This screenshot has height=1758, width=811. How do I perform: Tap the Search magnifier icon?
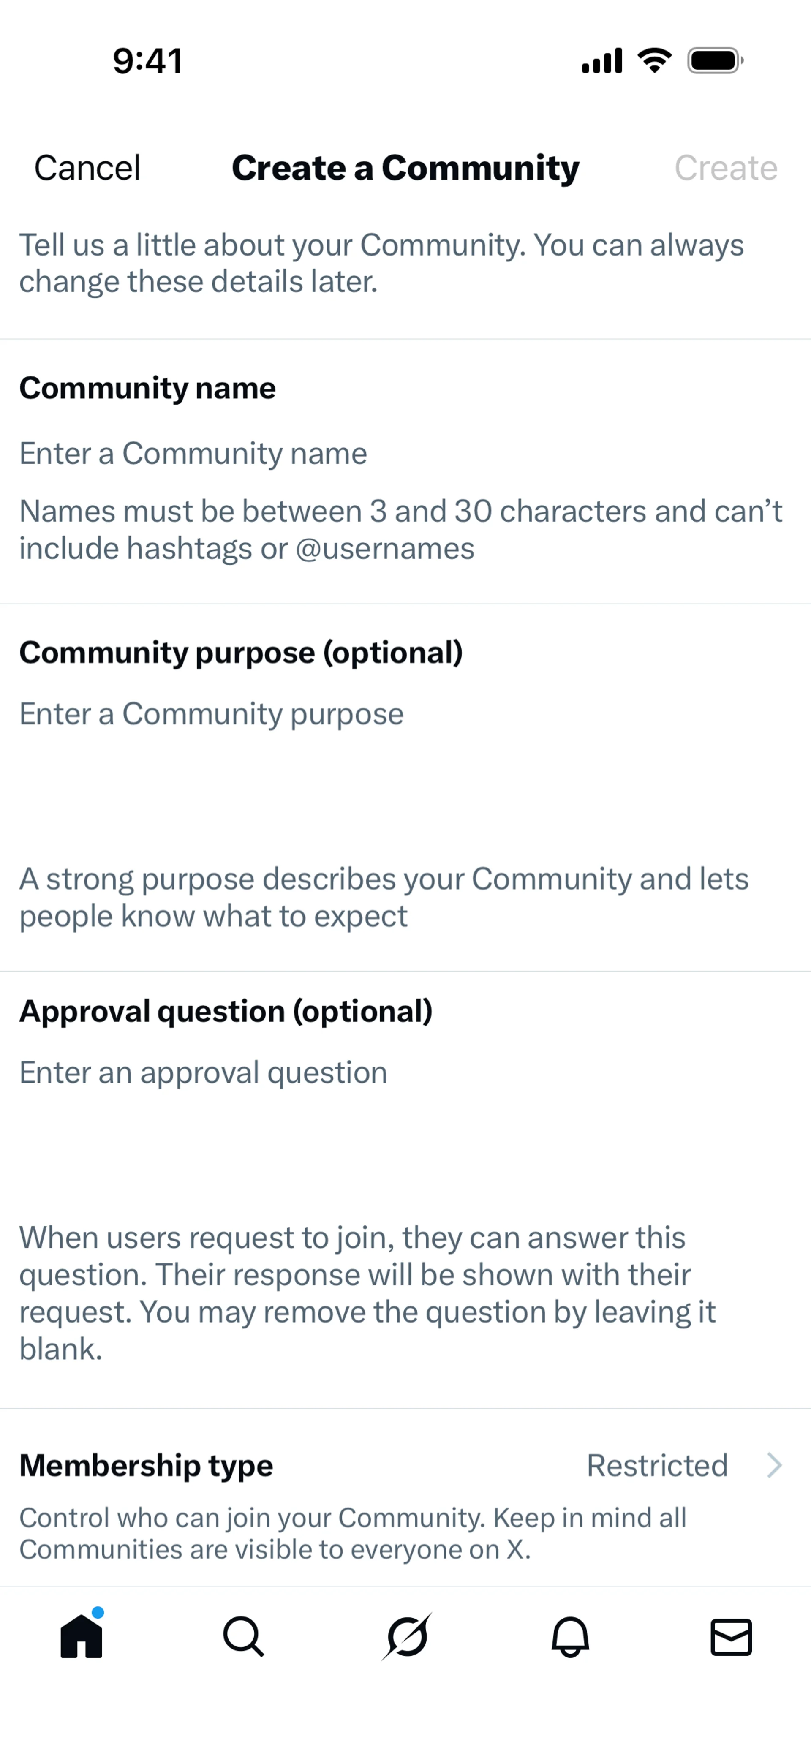coord(244,1636)
